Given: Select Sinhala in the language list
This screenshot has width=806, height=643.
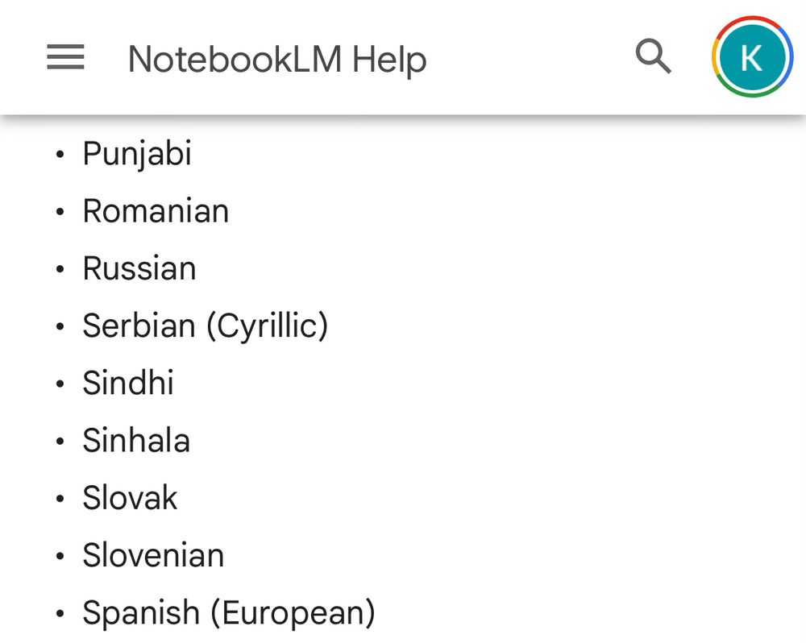Looking at the screenshot, I should click(x=136, y=441).
